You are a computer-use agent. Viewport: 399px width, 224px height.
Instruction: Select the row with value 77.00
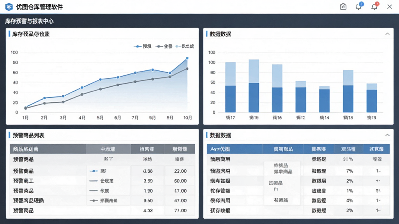(x=102, y=210)
